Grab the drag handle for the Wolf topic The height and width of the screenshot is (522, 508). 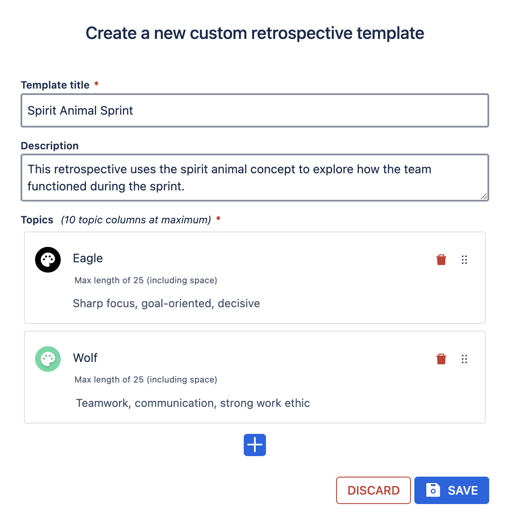coord(464,359)
